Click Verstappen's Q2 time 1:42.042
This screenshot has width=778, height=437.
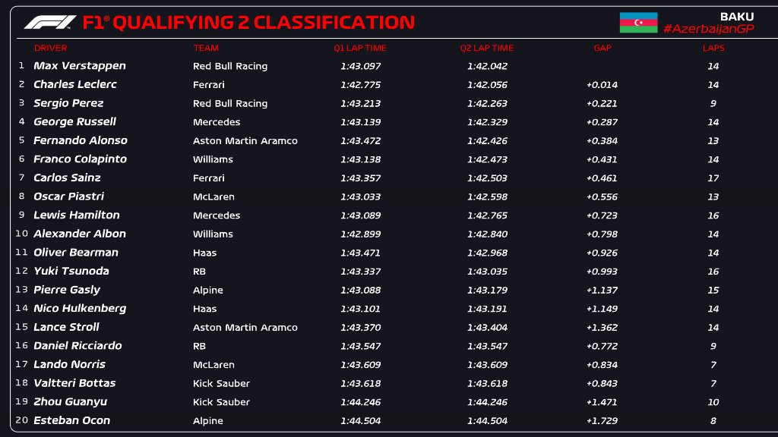pos(487,66)
